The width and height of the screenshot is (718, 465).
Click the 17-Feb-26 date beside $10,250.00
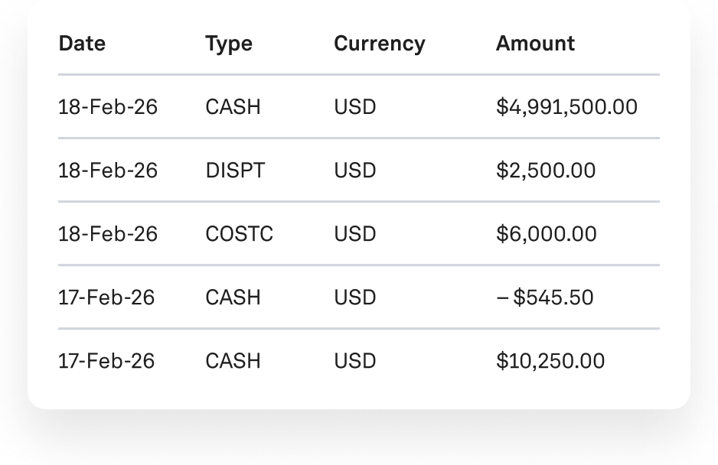pos(106,361)
